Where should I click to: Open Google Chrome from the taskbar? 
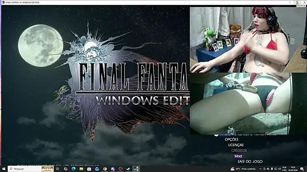point(105,169)
